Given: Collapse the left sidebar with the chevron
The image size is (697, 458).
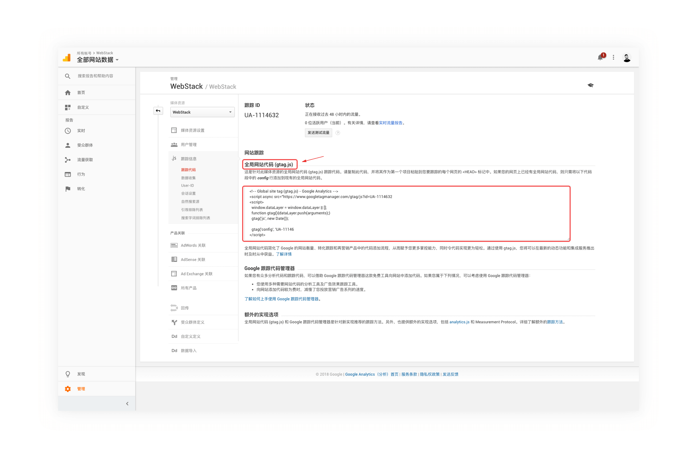Looking at the screenshot, I should click(127, 404).
